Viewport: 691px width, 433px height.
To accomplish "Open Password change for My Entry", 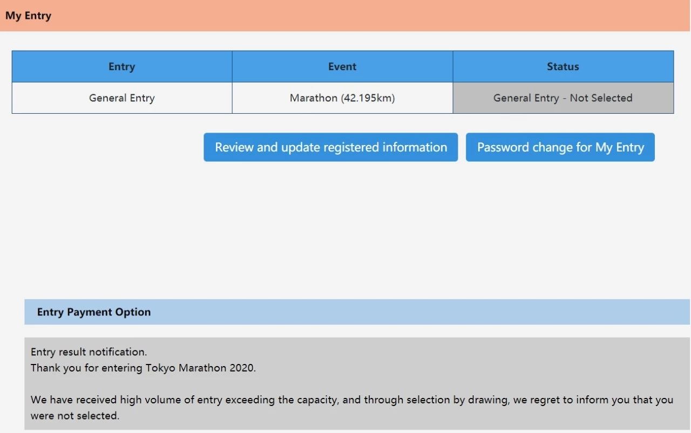I will coord(560,147).
